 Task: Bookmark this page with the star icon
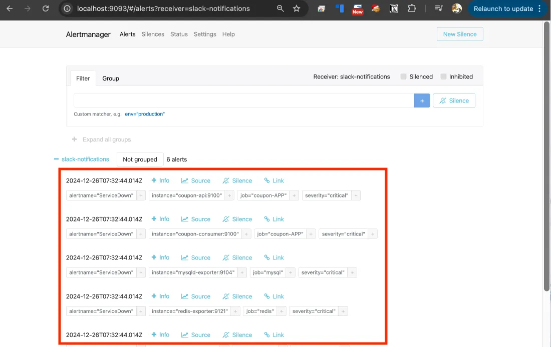coord(297,8)
